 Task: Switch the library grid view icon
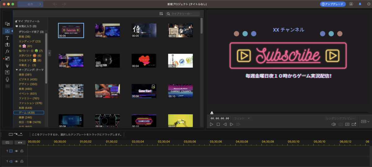[x=161, y=14]
